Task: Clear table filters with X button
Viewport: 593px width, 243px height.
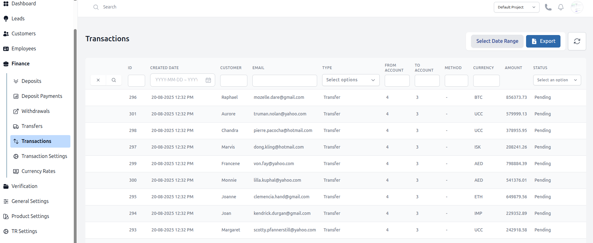Action: (98, 80)
